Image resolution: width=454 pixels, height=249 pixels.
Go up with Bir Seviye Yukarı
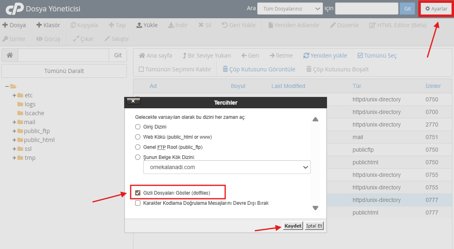[x=207, y=56]
